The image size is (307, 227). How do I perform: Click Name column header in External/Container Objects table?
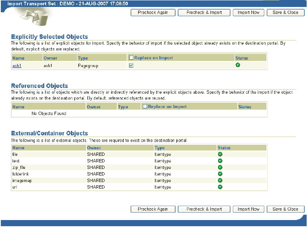18,148
